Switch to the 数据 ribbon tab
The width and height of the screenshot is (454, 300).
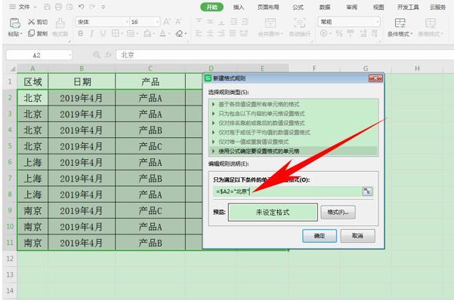coord(325,8)
